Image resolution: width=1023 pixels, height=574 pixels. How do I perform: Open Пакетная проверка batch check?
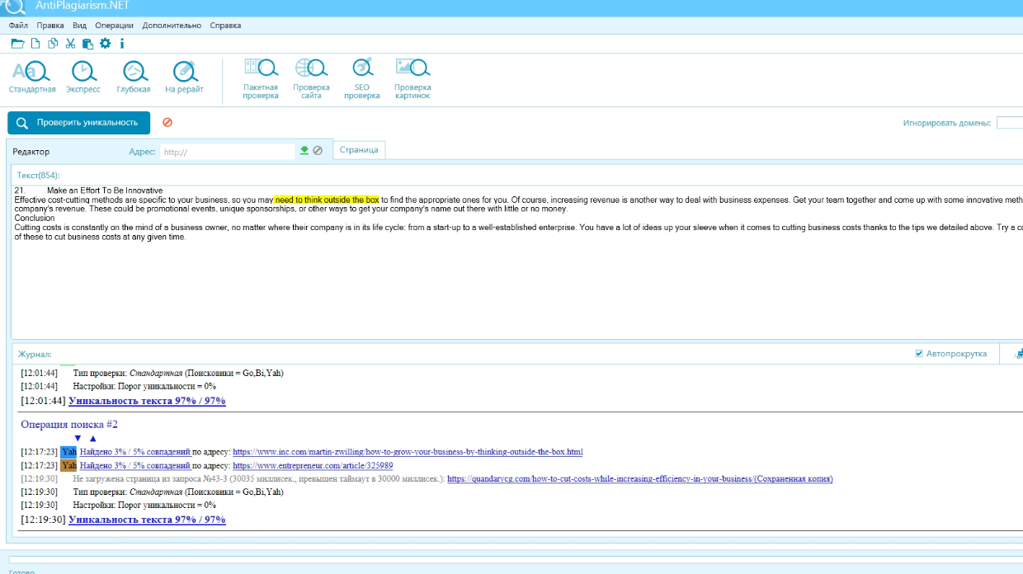[x=261, y=79]
